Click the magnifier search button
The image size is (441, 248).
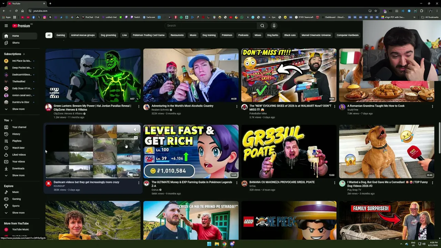[262, 25]
